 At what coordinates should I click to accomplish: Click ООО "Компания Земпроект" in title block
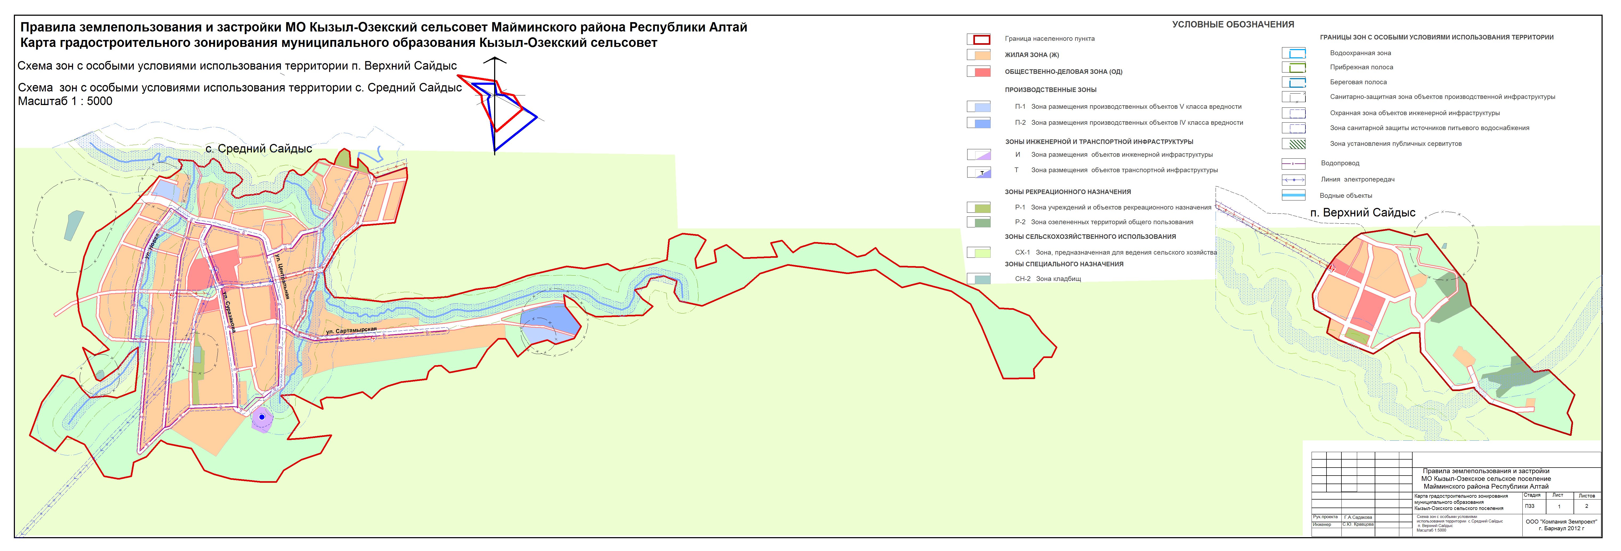pos(1561,521)
